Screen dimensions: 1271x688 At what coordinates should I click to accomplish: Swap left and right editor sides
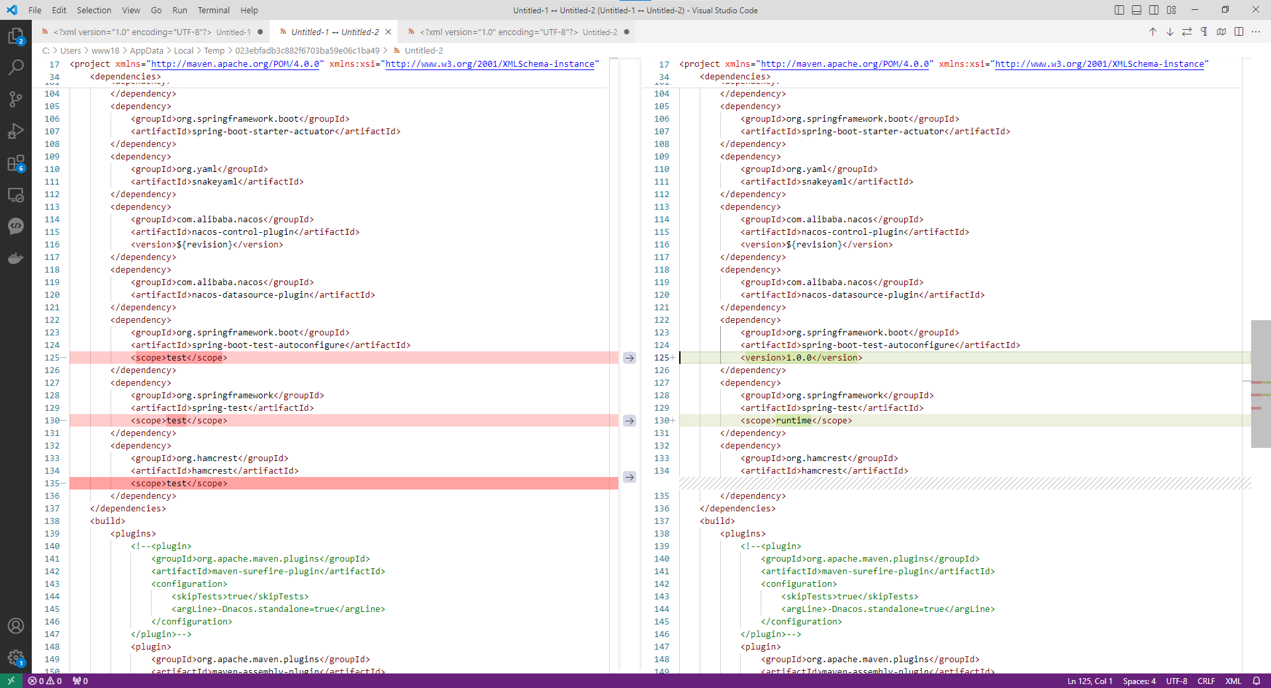click(x=1187, y=32)
